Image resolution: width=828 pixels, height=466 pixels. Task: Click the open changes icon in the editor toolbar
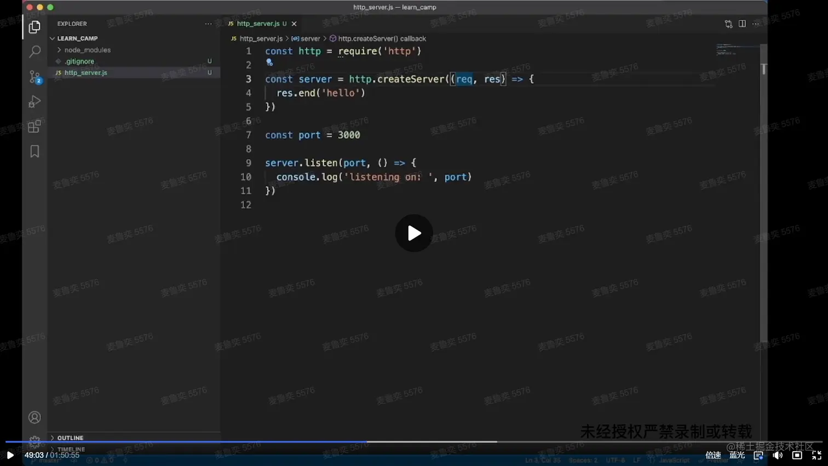coord(728,24)
